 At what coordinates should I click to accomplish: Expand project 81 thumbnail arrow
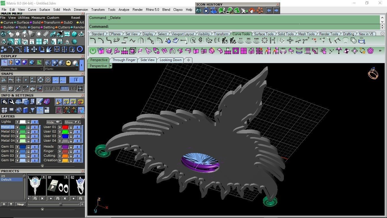66,177
